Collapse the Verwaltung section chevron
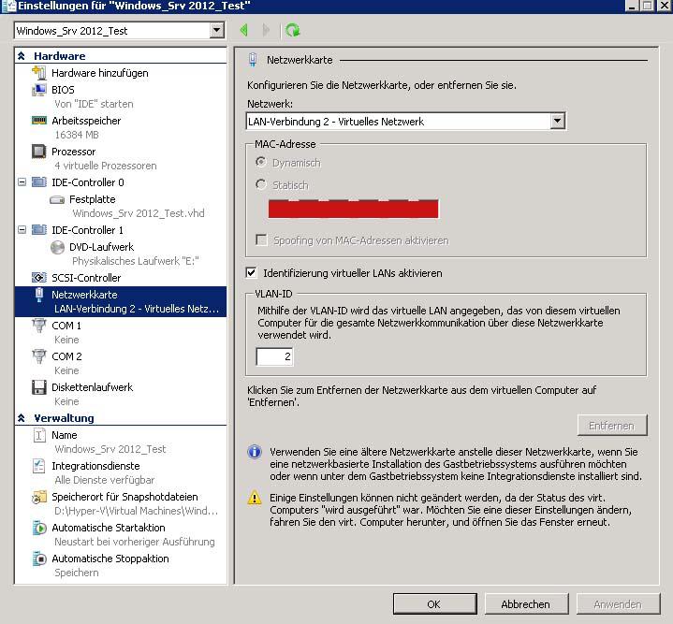The image size is (673, 624). (22, 418)
